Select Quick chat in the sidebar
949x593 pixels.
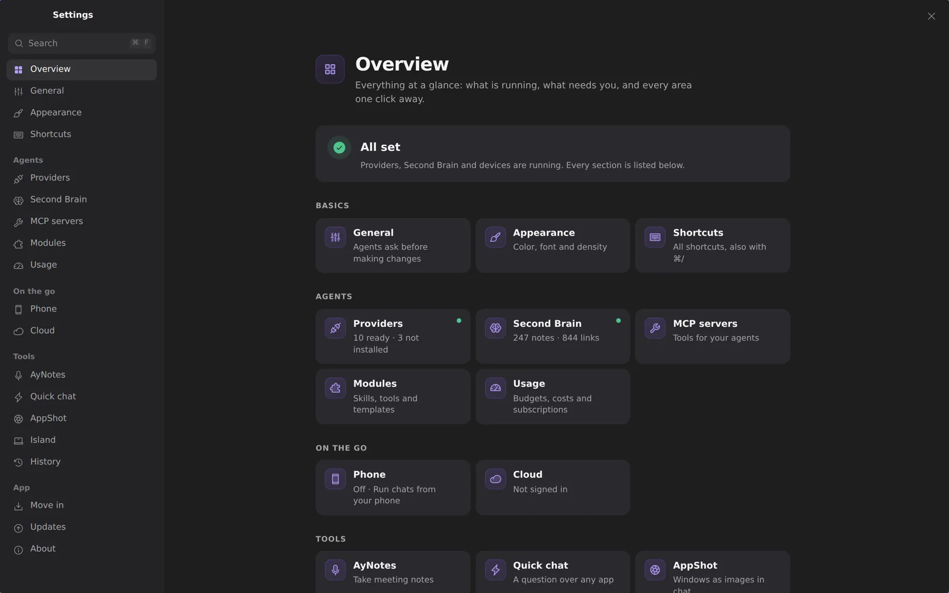(x=82, y=396)
